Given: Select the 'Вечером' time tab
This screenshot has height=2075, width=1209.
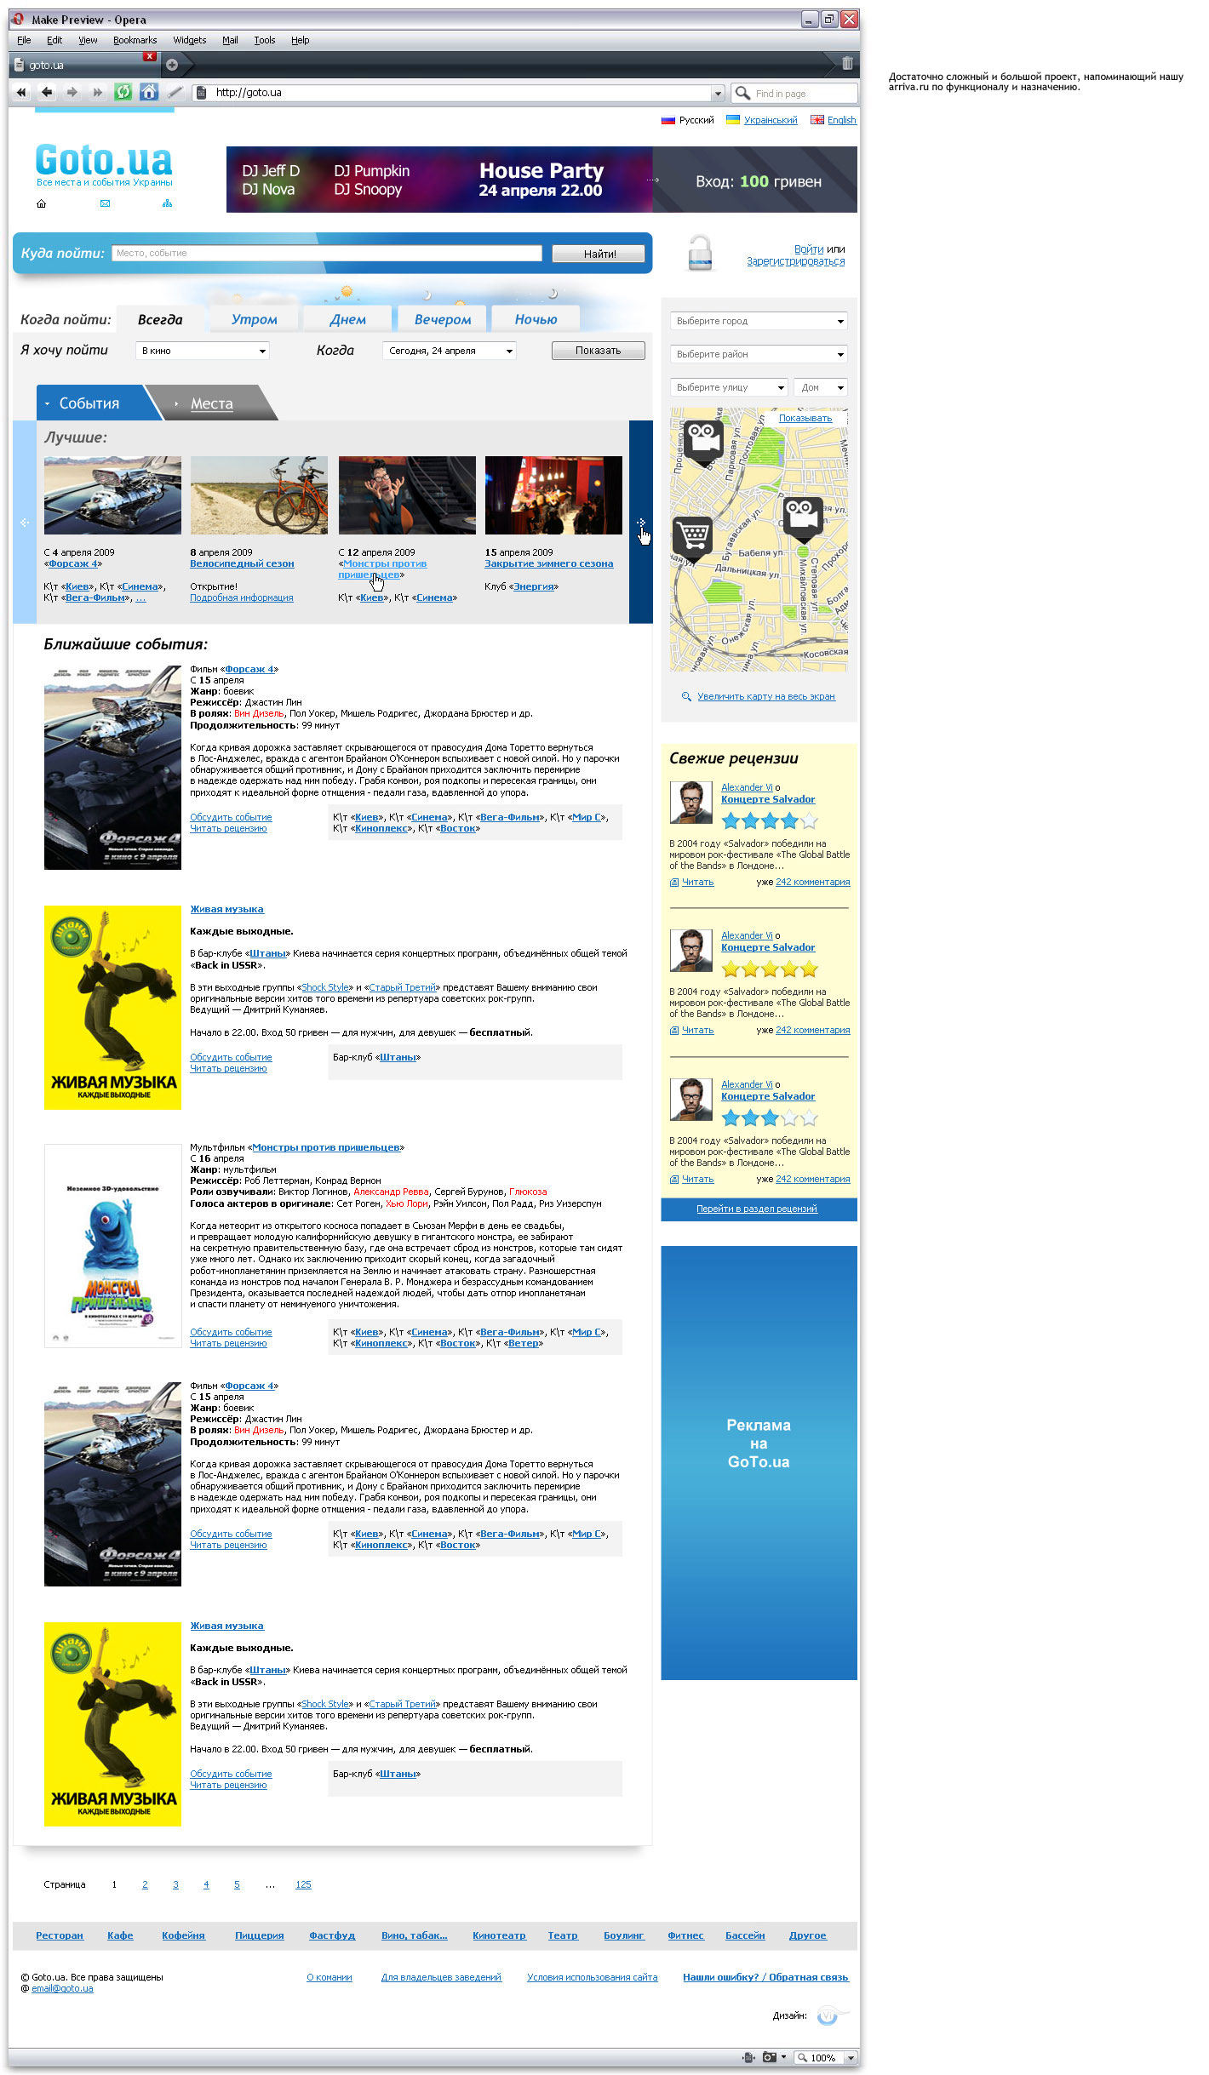Looking at the screenshot, I should point(443,319).
